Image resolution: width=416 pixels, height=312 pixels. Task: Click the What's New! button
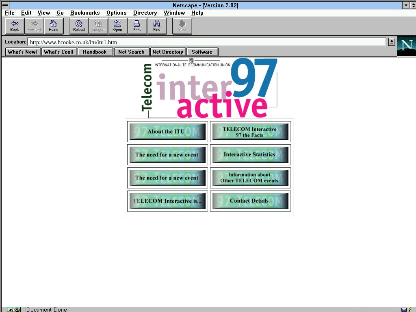click(x=23, y=52)
